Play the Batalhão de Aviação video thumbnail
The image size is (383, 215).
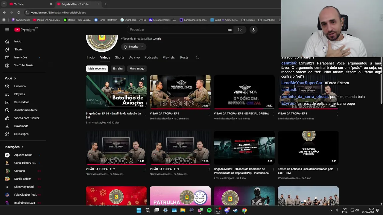click(116, 92)
